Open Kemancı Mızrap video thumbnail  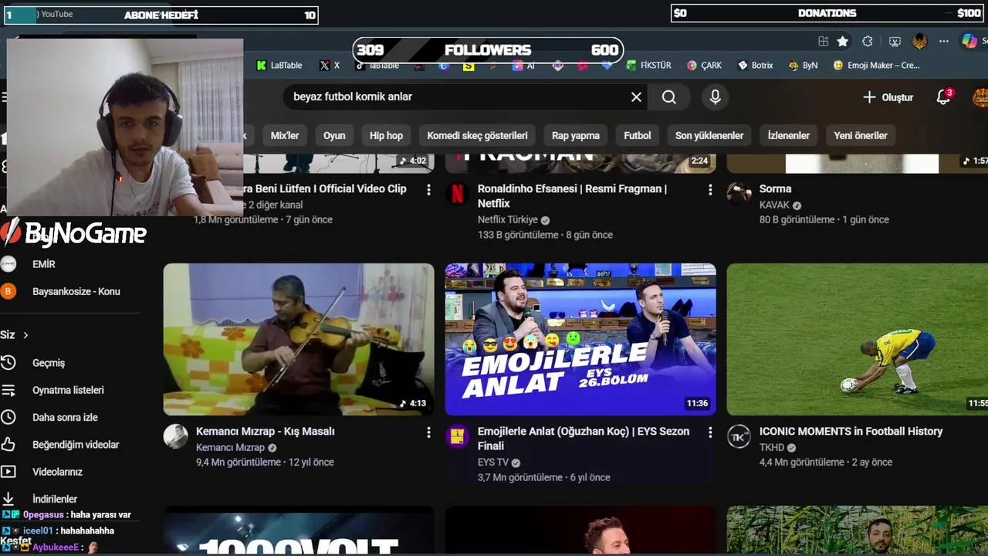pyautogui.click(x=299, y=340)
